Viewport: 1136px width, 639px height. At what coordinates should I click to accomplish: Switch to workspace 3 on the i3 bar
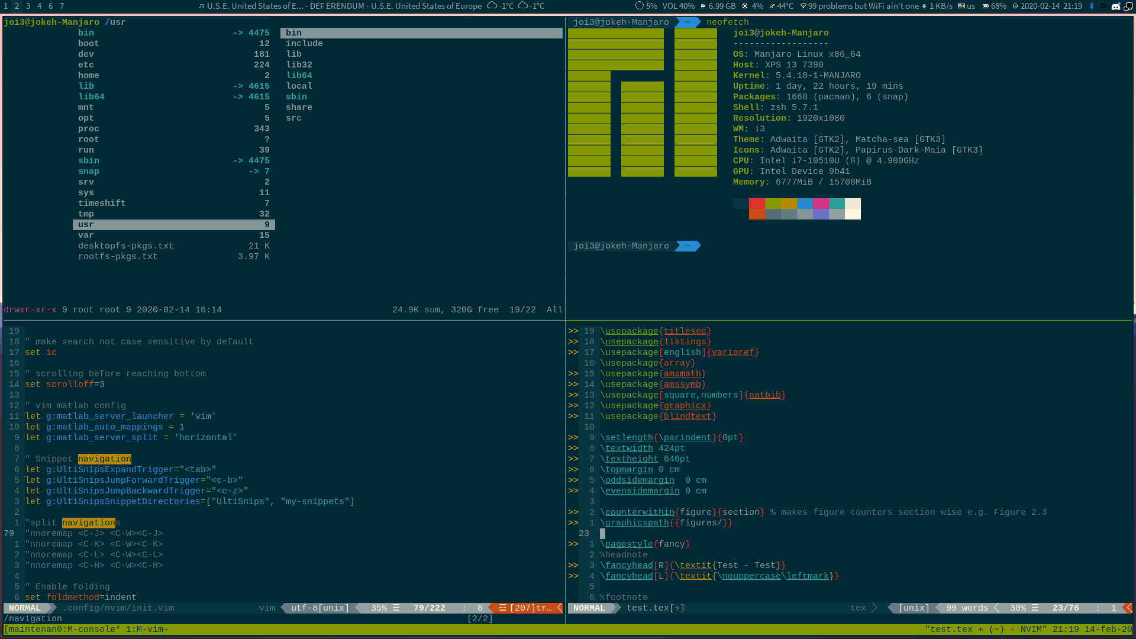click(28, 7)
